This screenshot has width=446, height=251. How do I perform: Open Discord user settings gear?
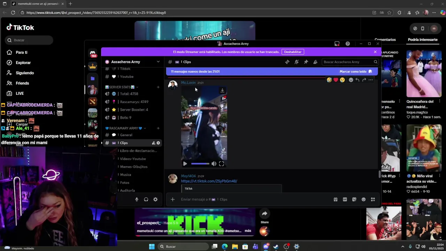point(155,199)
